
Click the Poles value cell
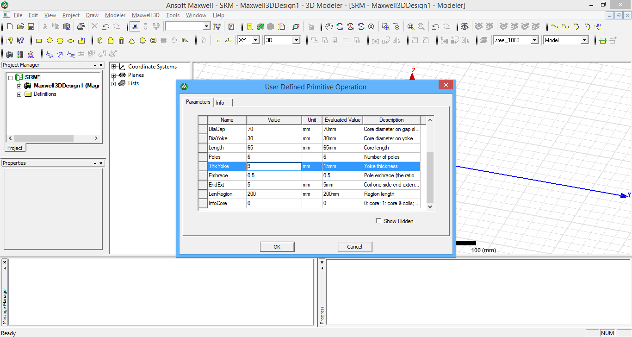(274, 157)
